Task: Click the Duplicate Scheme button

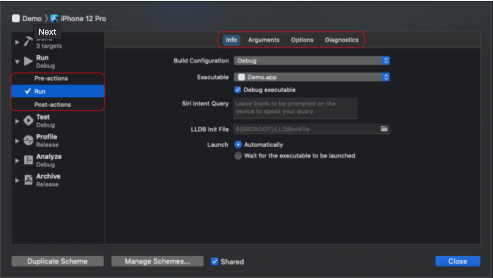Action: (x=58, y=261)
